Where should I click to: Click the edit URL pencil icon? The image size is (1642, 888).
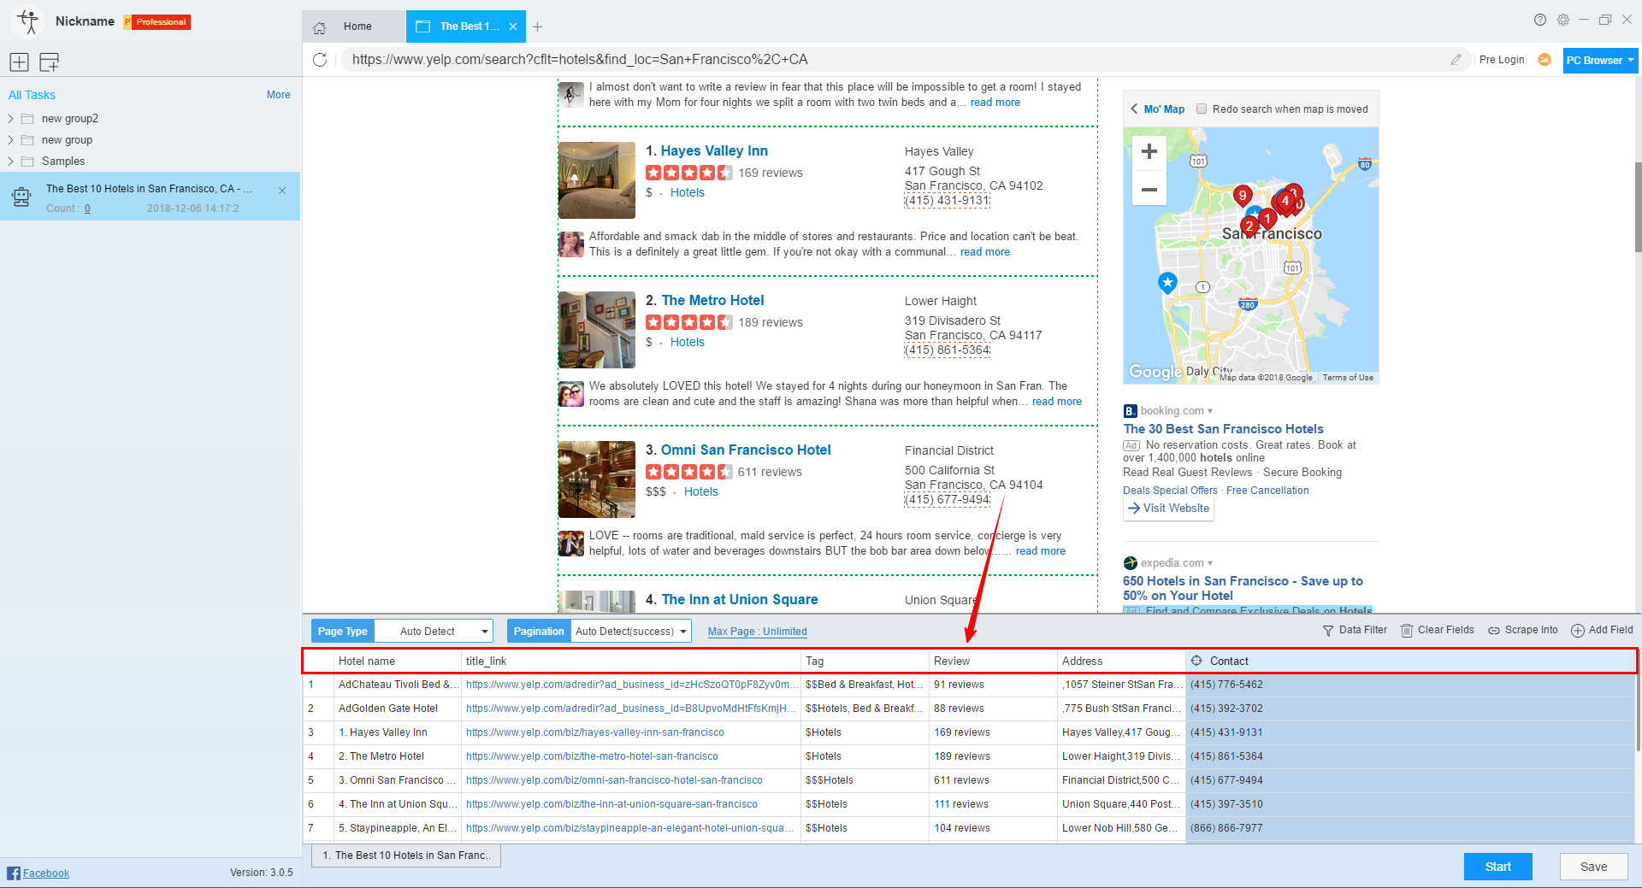point(1456,60)
